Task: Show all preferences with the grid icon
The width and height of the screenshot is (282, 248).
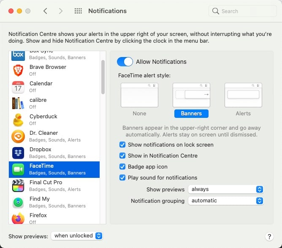Action: 78,11
